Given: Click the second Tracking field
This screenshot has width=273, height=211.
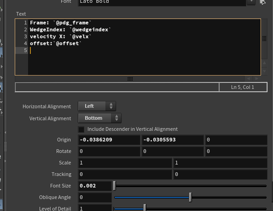Looking at the screenshot, I should tap(220, 174).
